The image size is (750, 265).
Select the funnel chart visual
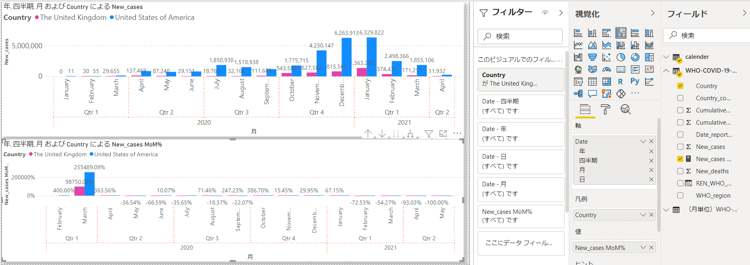592,57
